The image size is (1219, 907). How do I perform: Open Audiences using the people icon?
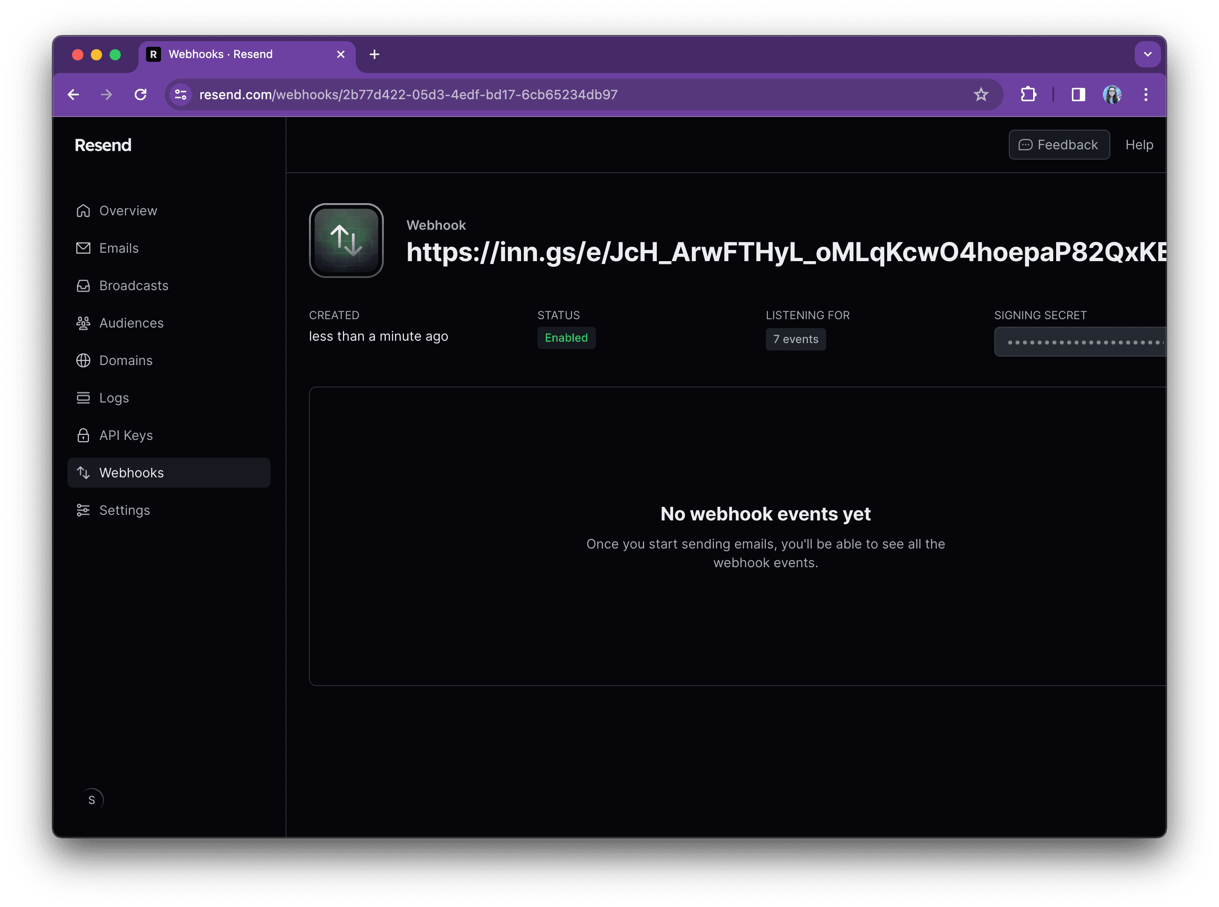click(x=83, y=323)
